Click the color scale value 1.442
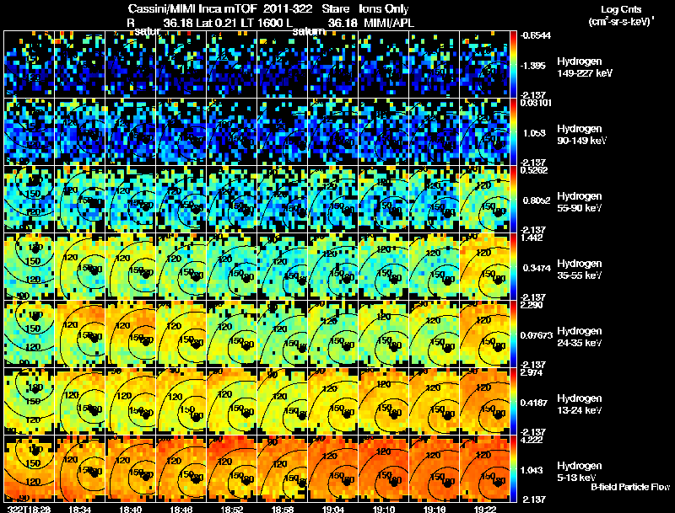 (532, 238)
